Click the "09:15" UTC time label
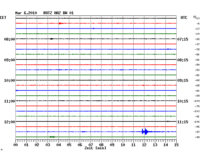The height and width of the screenshot is (153, 201). [x=183, y=81]
